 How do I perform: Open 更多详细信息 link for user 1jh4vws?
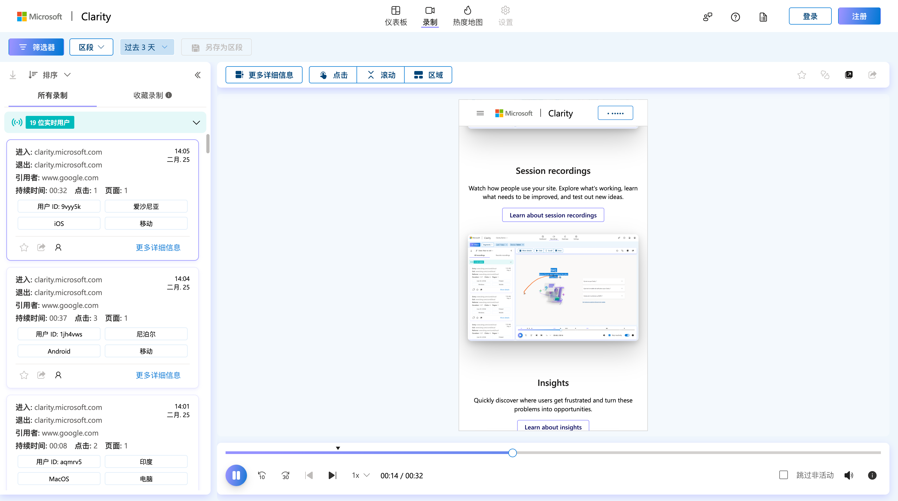click(x=158, y=375)
